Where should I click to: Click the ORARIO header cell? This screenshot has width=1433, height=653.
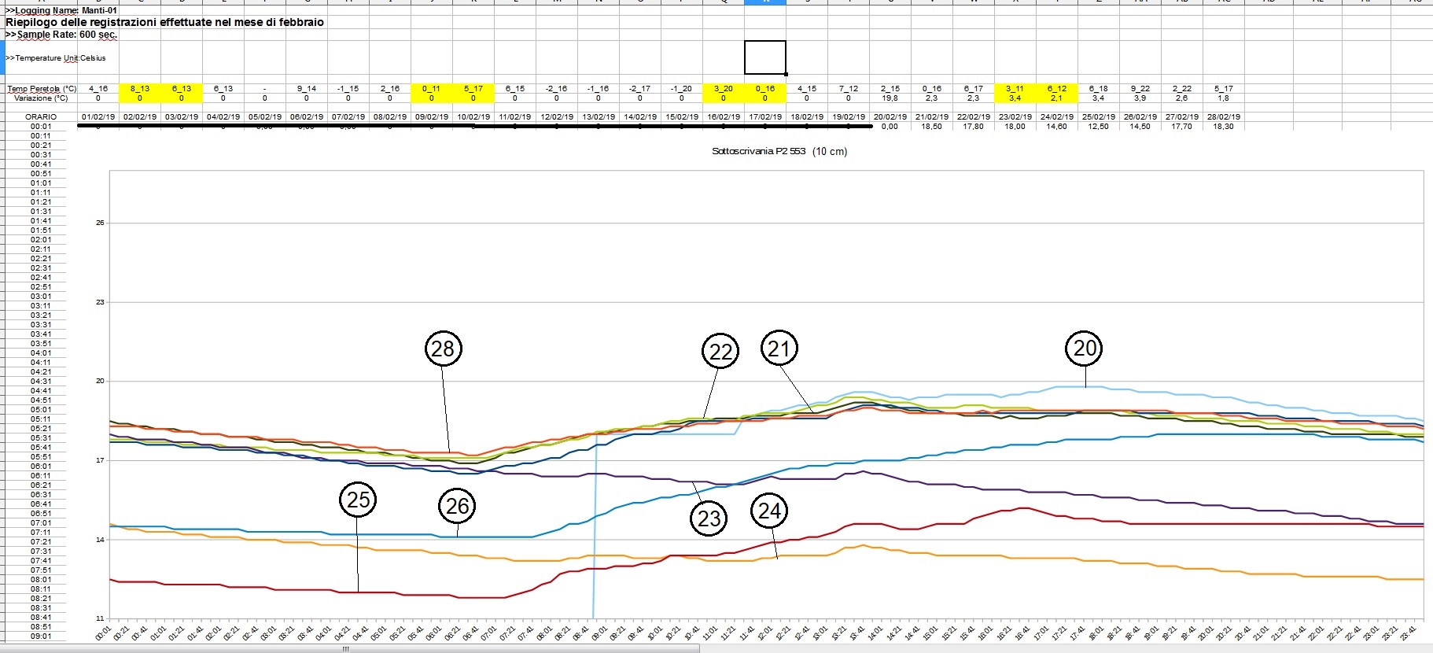41,116
